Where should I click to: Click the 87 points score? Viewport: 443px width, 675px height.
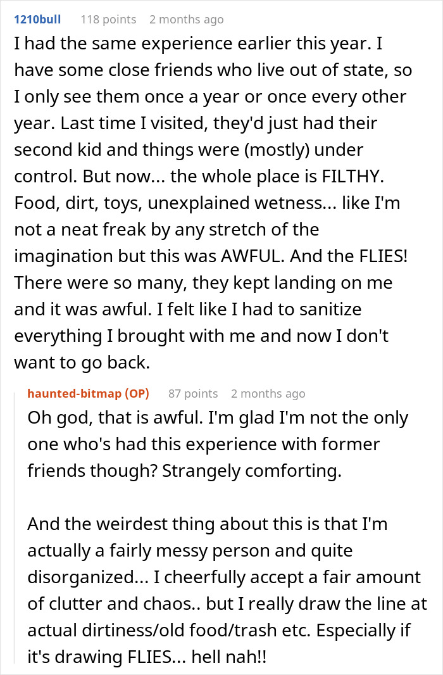(193, 394)
